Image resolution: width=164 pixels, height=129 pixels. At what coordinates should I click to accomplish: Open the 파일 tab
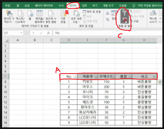pos(8,5)
